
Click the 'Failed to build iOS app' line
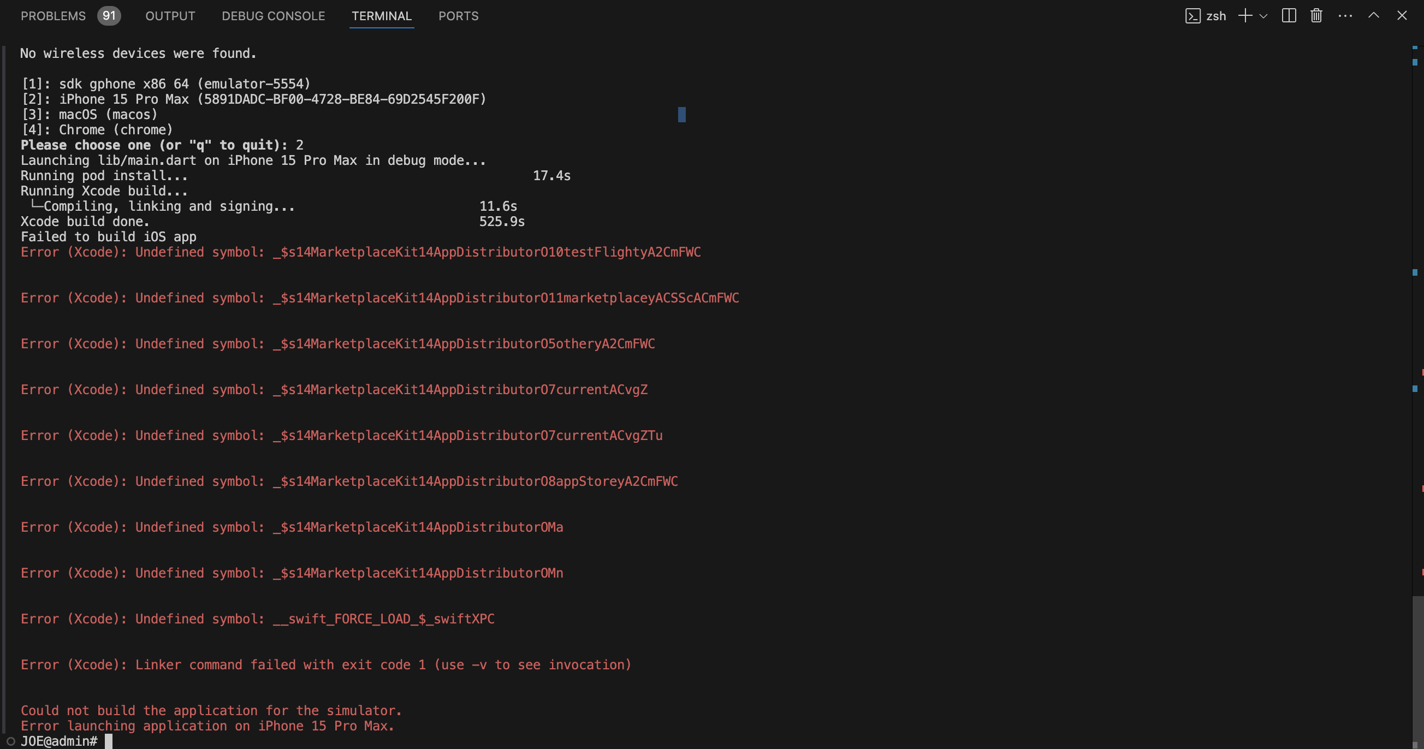click(x=108, y=237)
